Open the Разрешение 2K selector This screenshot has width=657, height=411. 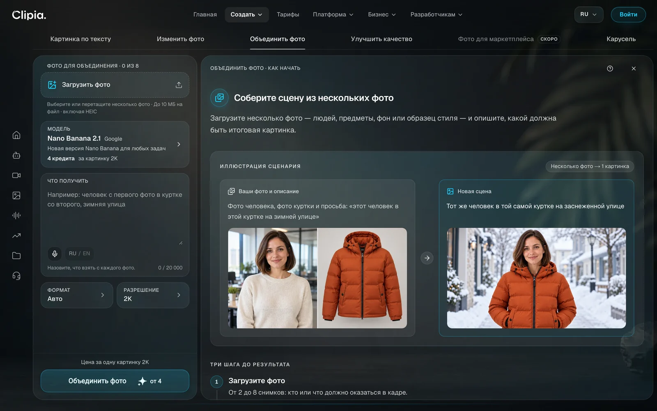[x=153, y=295]
